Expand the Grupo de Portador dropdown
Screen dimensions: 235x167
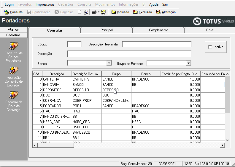coord(188,63)
